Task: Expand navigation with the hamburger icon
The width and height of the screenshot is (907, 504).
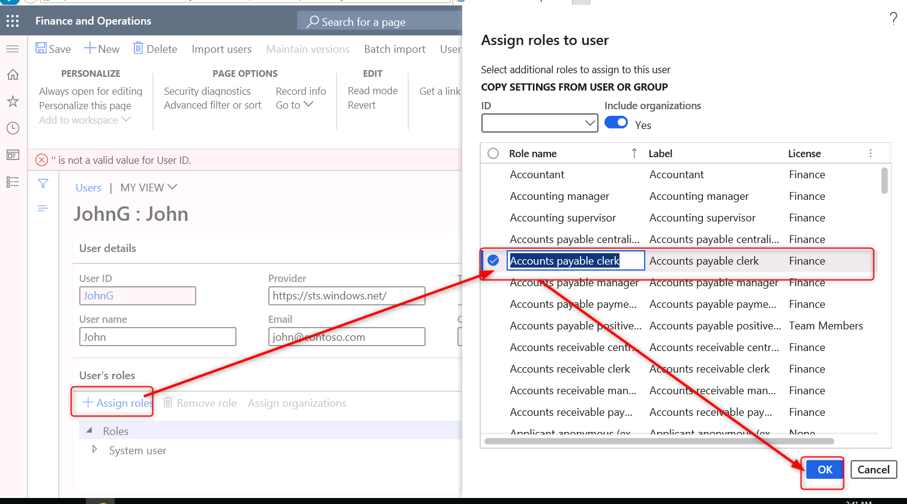Action: 12,49
